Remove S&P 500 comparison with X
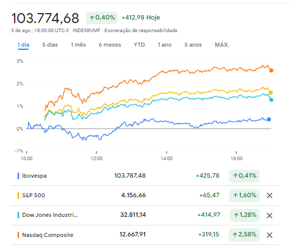290x249 pixels. click(x=269, y=195)
